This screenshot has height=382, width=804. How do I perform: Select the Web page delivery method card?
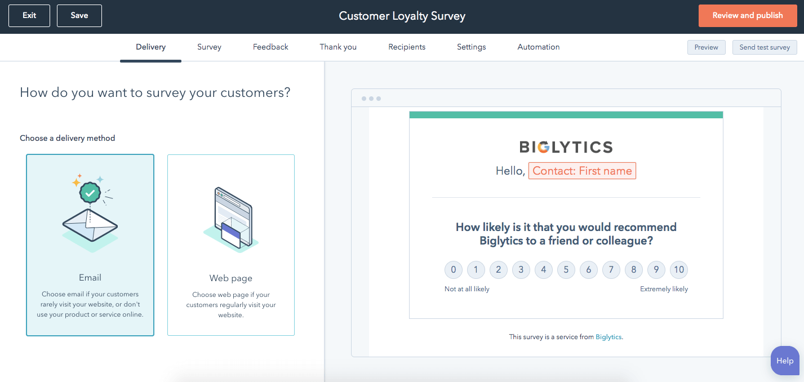click(230, 245)
